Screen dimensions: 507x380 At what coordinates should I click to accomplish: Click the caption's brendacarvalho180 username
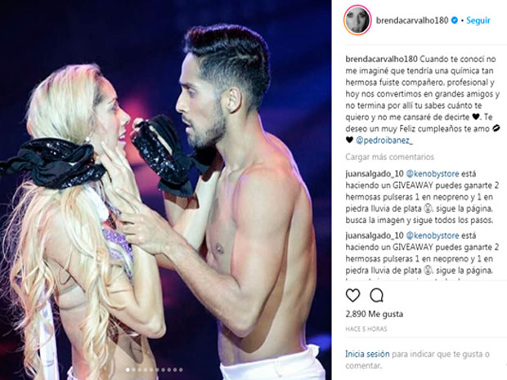click(x=382, y=60)
